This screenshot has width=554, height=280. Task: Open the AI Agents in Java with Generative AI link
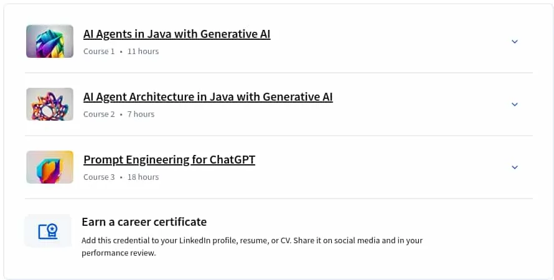click(x=177, y=34)
